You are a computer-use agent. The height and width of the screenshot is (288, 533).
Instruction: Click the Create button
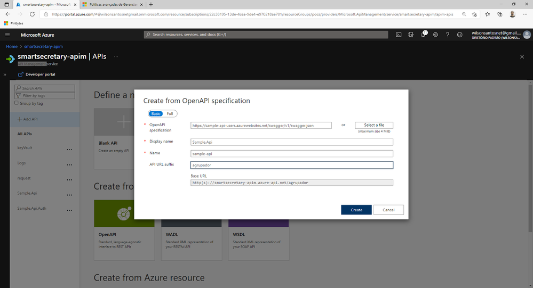tap(356, 210)
